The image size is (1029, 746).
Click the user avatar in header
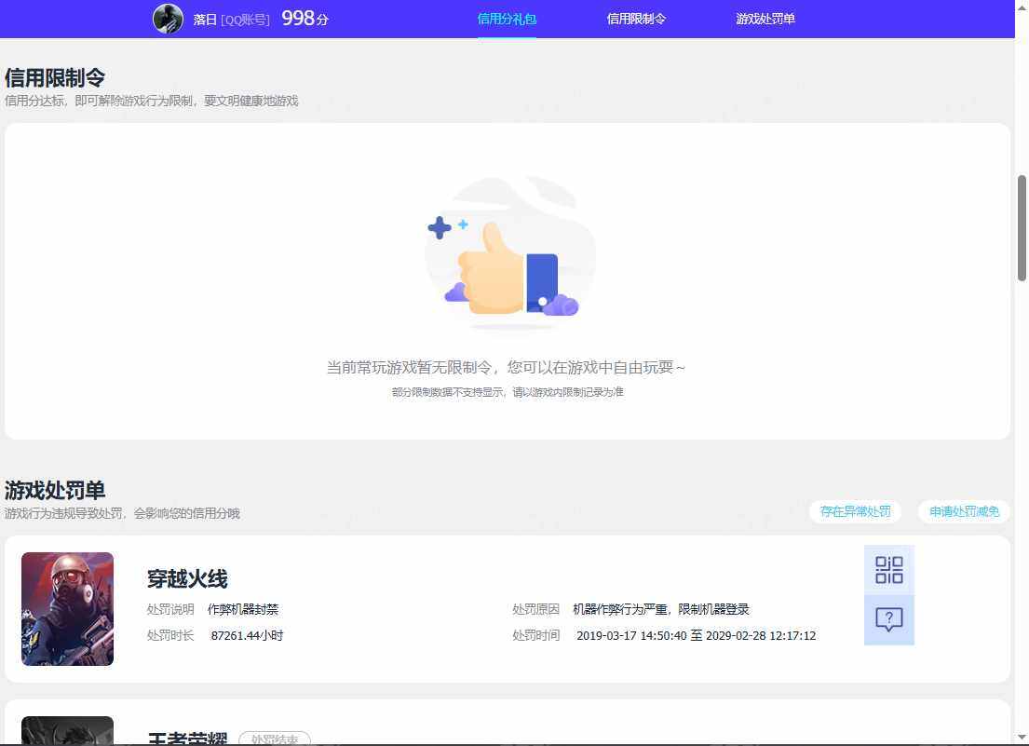tap(168, 19)
